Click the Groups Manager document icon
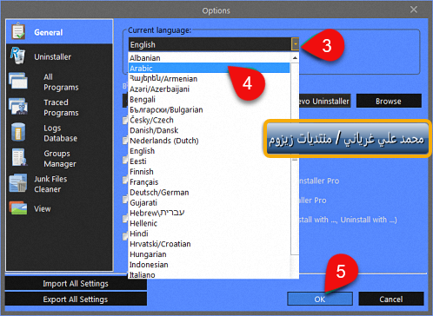 19,157
